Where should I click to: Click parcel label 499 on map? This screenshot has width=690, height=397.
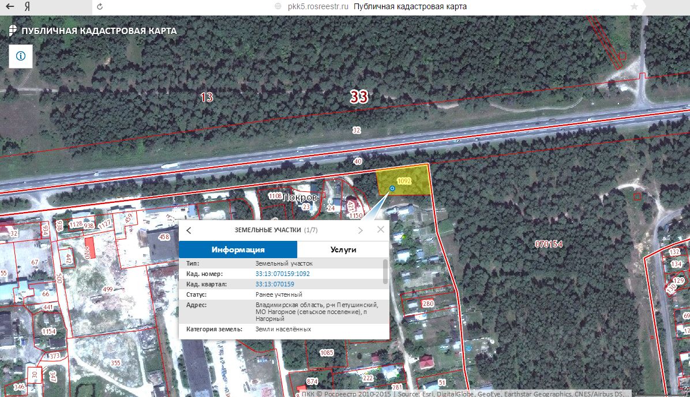(x=107, y=289)
